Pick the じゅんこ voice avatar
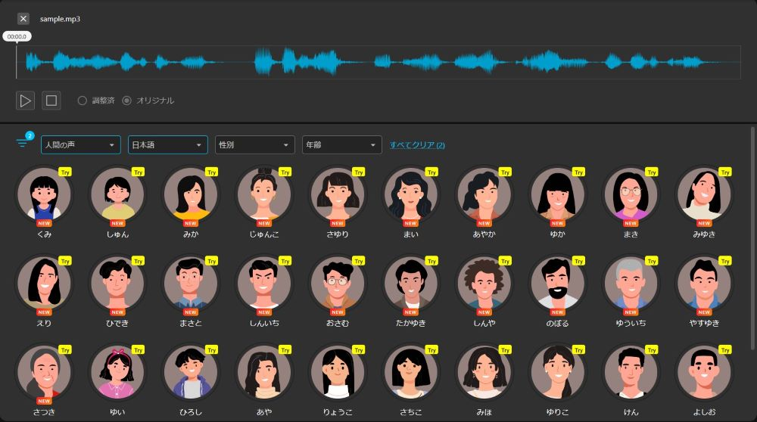This screenshot has width=757, height=422. point(264,194)
